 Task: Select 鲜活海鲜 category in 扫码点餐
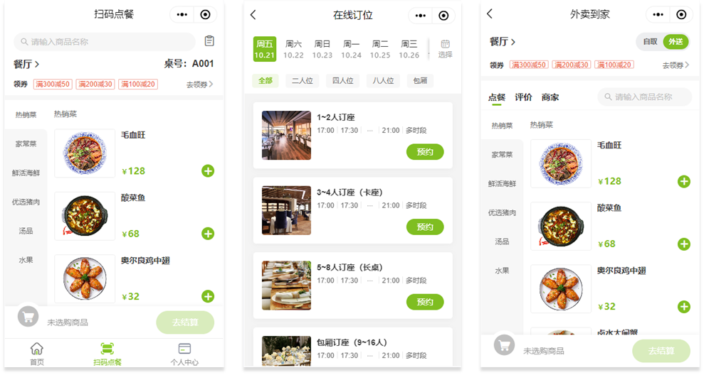point(26,173)
